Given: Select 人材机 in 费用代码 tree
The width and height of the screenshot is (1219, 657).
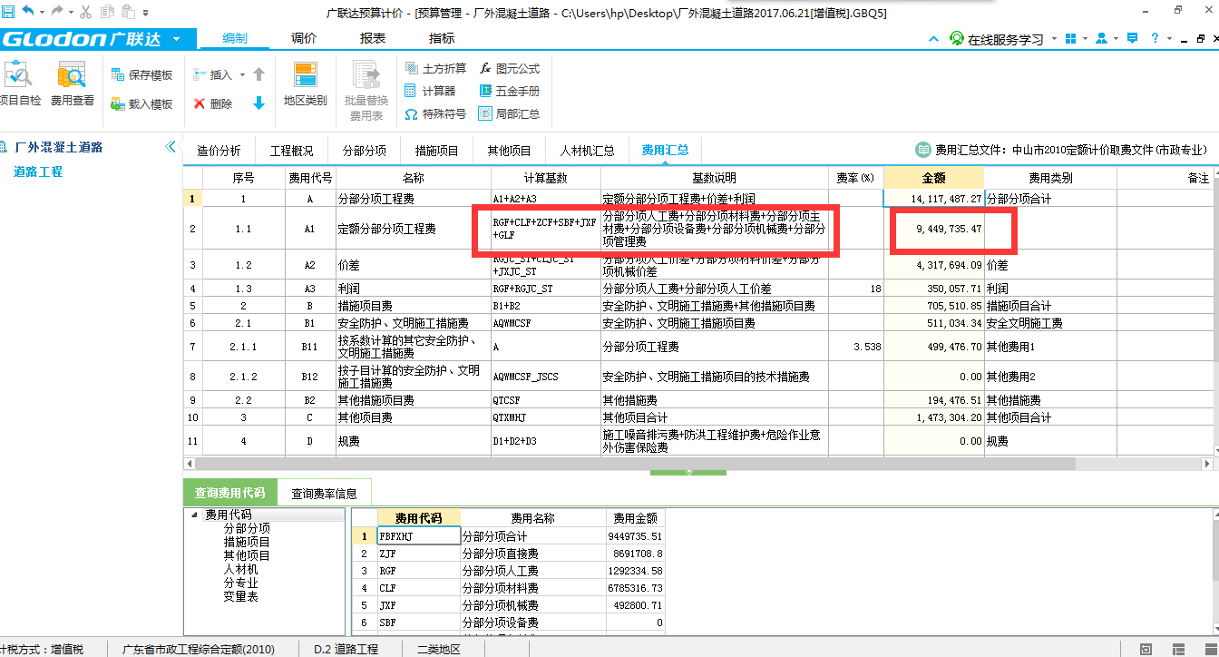Looking at the screenshot, I should [240, 569].
